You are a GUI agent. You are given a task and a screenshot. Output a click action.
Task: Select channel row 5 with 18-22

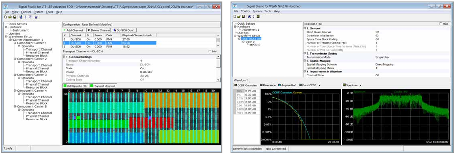tap(110, 46)
